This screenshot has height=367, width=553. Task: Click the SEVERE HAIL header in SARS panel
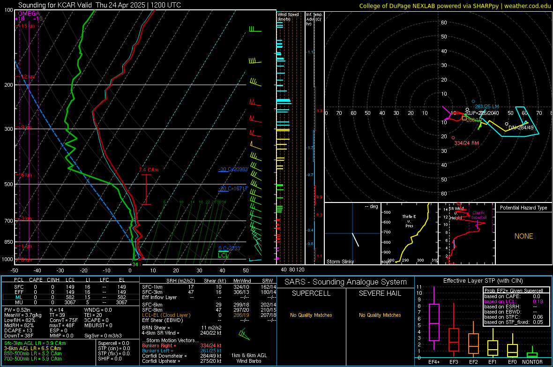coord(380,293)
